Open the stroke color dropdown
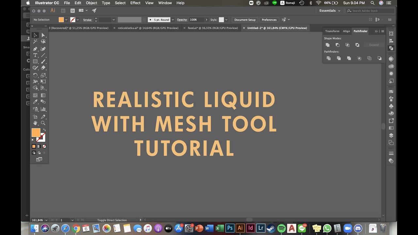 coord(78,20)
